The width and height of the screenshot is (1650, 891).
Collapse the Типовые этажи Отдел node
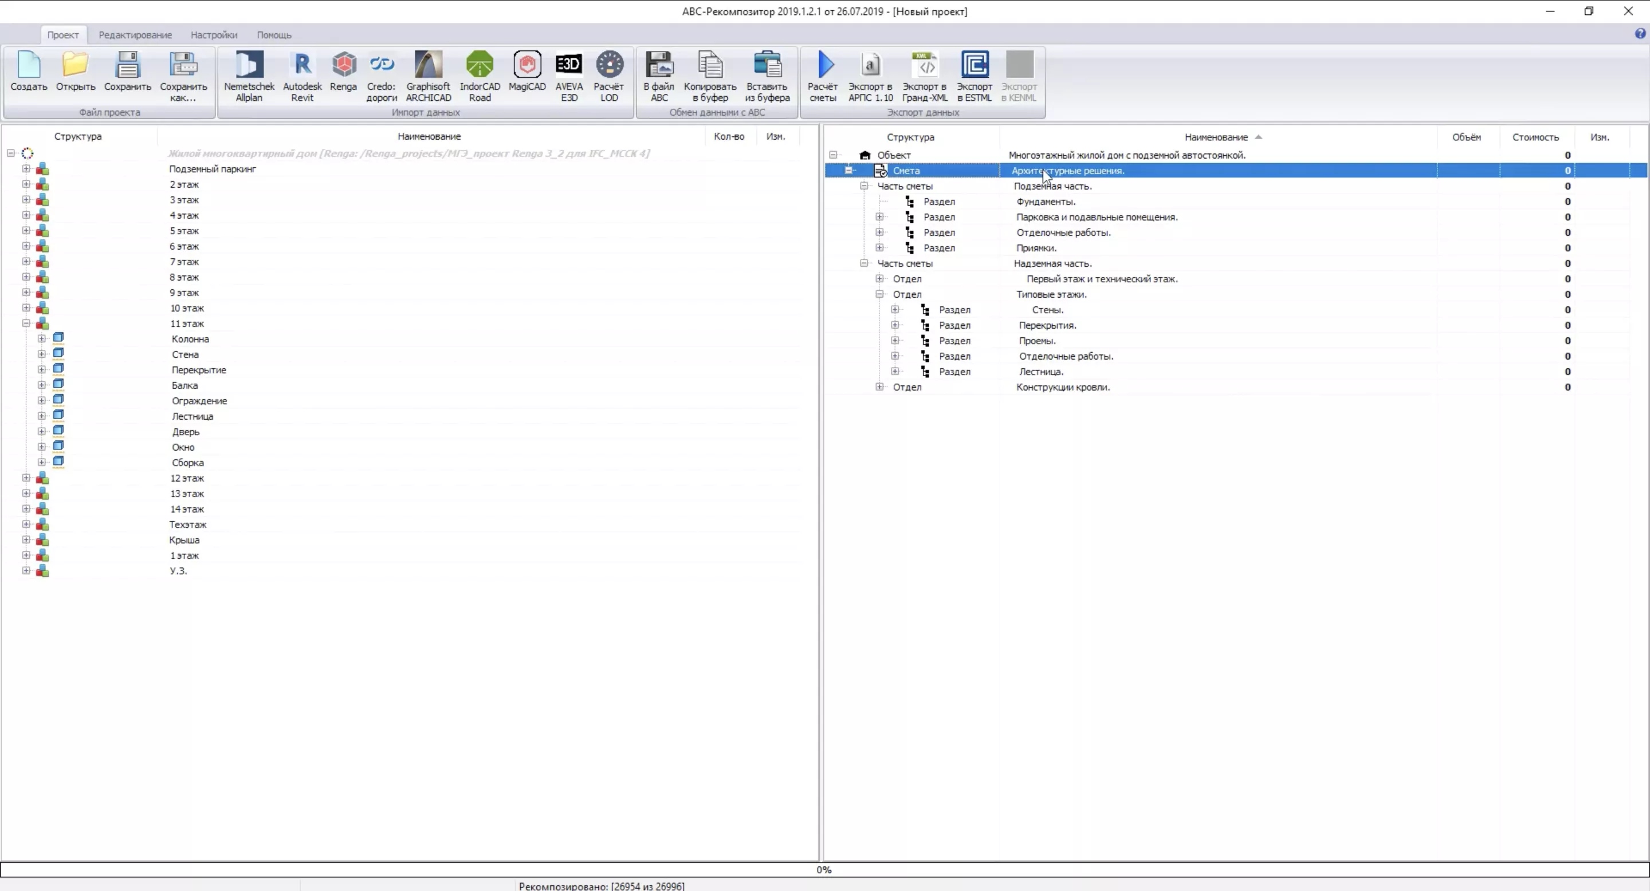(879, 294)
